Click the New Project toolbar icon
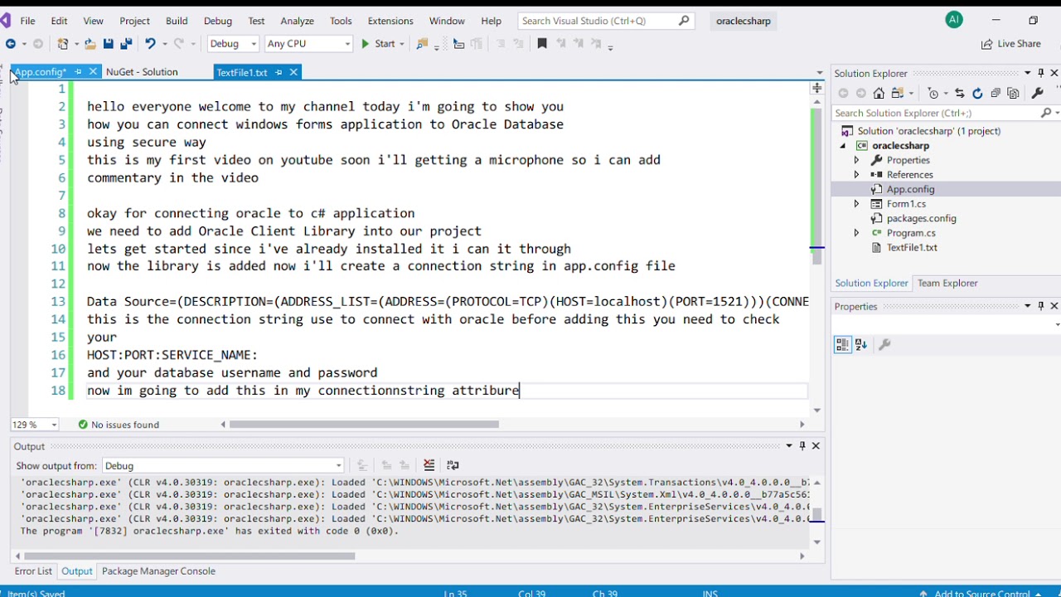This screenshot has height=597, width=1061. point(63,44)
